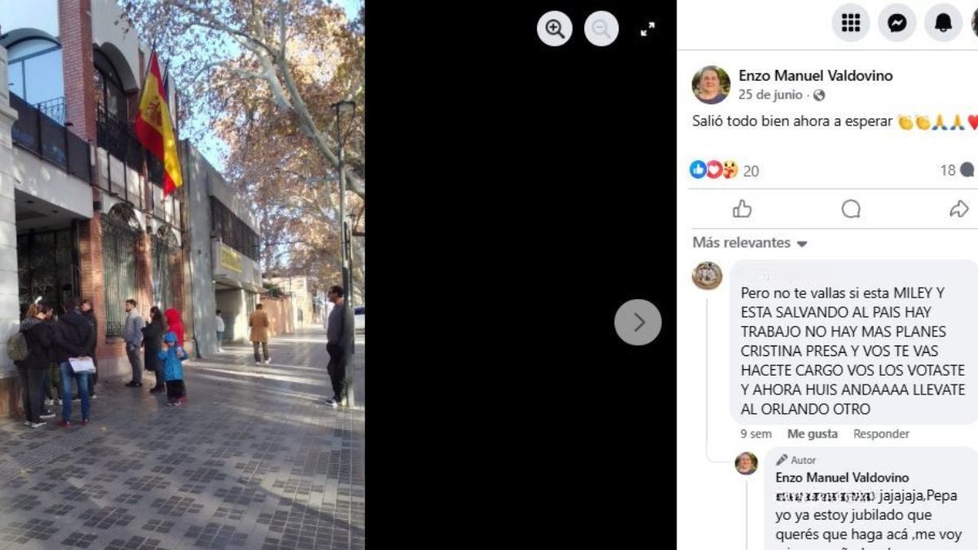Open the Facebook apps grid menu
The width and height of the screenshot is (978, 550).
(x=850, y=23)
